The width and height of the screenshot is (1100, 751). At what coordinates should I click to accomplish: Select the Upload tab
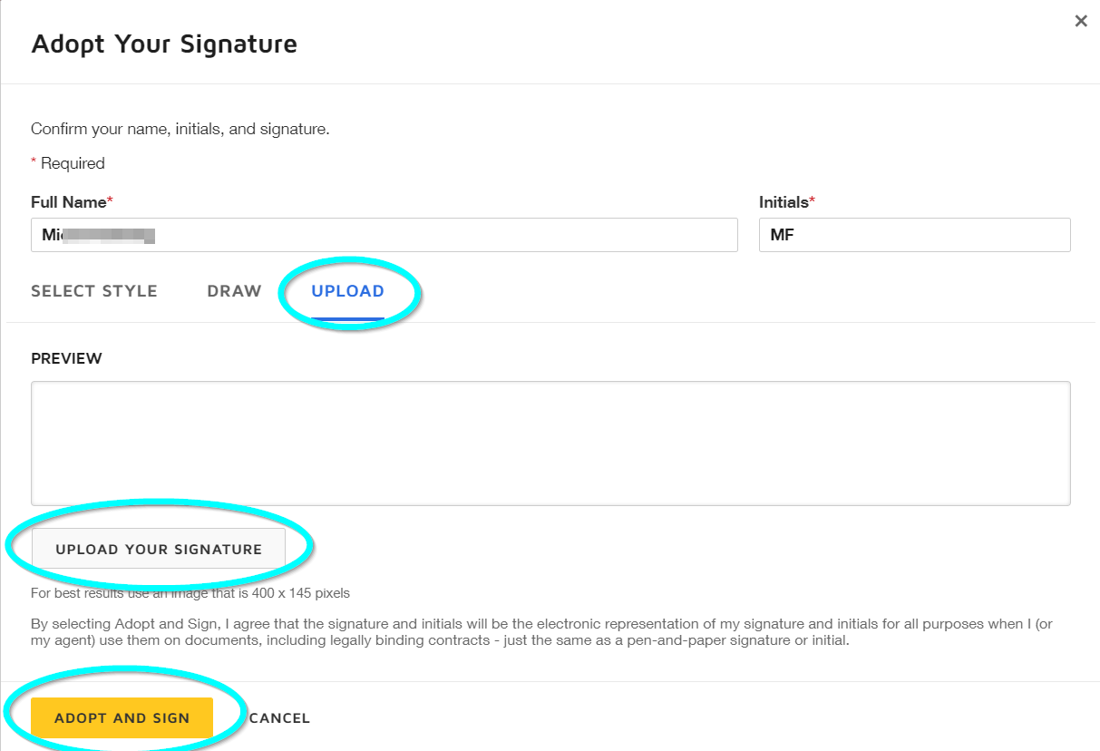click(x=347, y=291)
